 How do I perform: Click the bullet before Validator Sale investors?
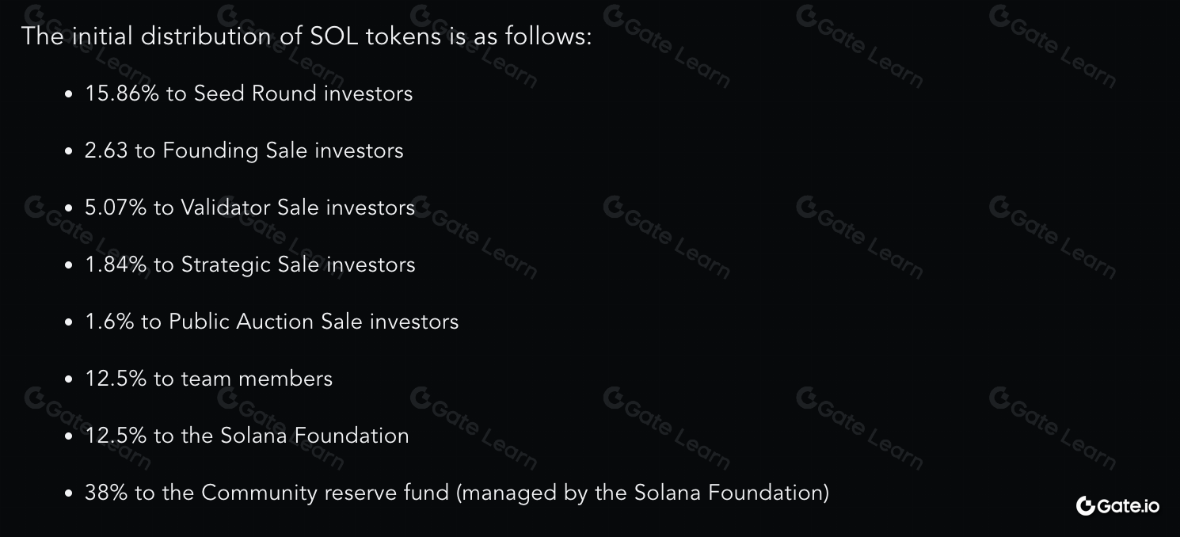pyautogui.click(x=69, y=208)
